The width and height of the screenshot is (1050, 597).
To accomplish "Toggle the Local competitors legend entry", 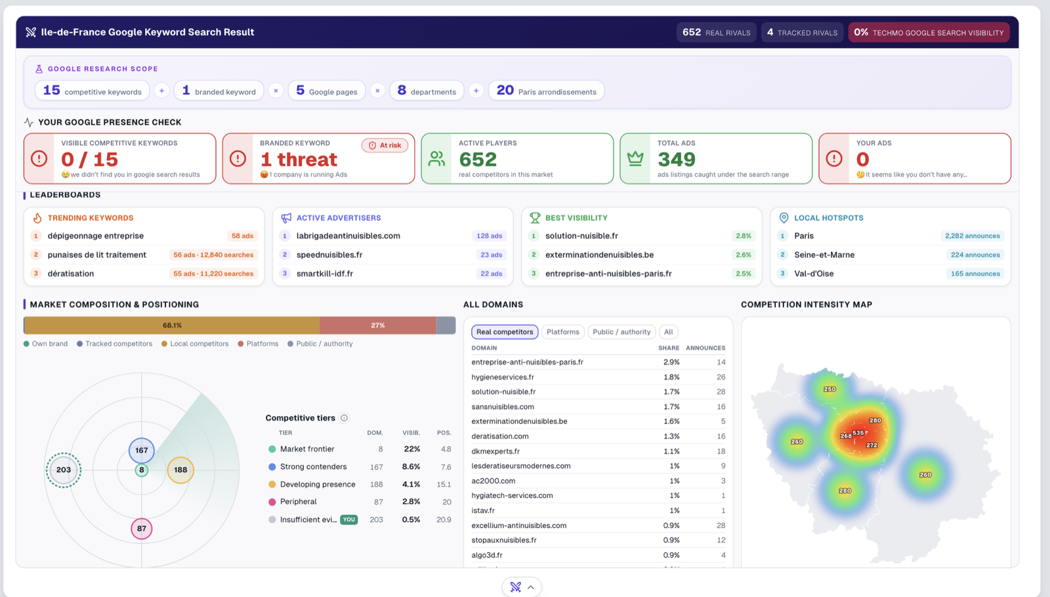I will 195,344.
